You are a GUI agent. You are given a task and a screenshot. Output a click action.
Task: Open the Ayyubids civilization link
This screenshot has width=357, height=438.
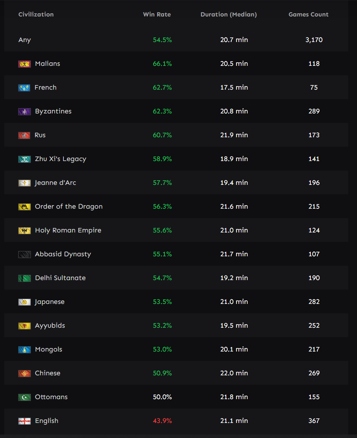point(50,326)
